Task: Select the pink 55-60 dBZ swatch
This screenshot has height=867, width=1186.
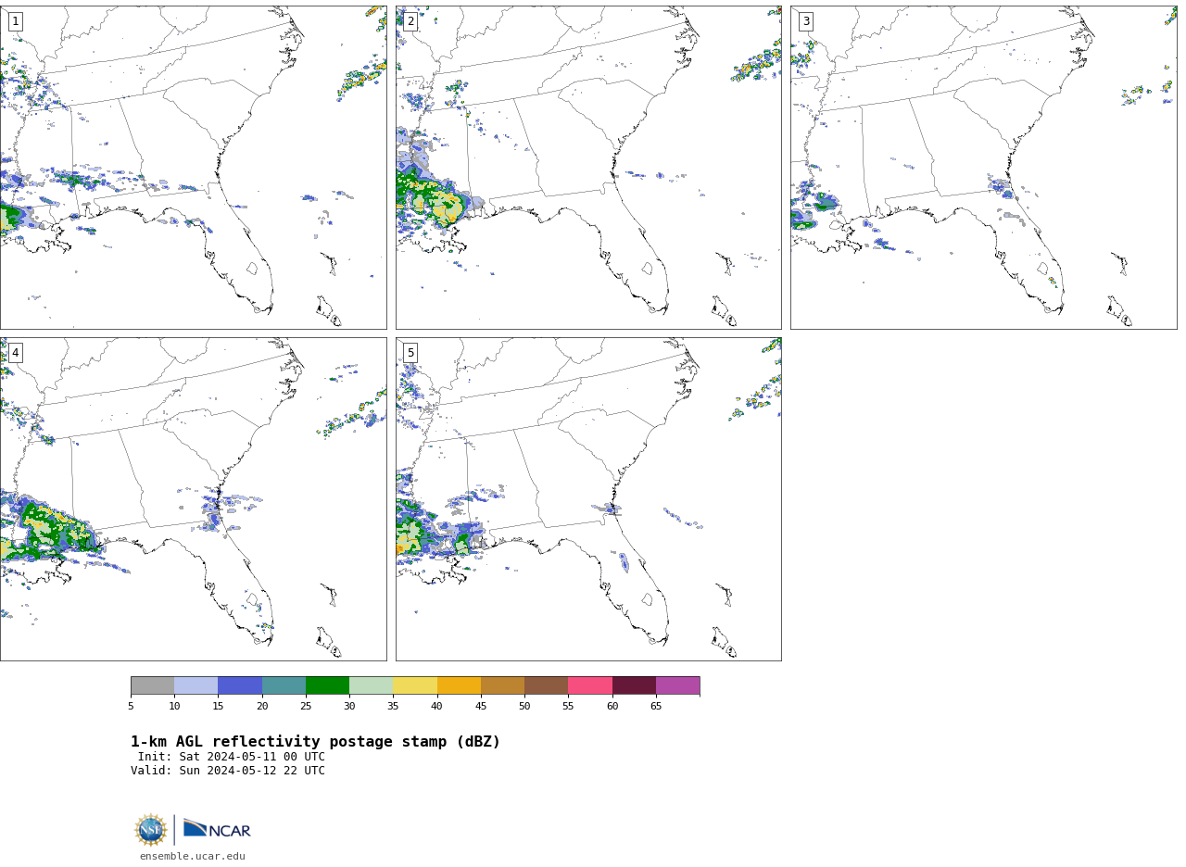Action: pos(590,685)
